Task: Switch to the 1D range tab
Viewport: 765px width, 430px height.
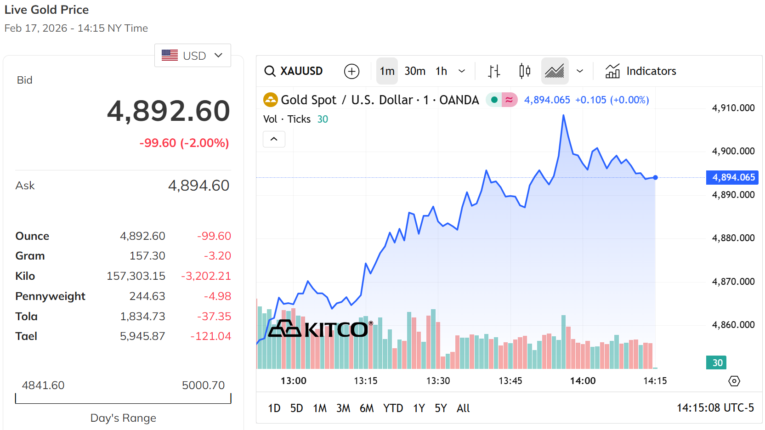Action: (273, 408)
